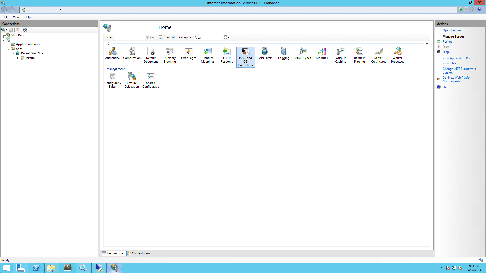Click View Application Pools link

point(458,58)
